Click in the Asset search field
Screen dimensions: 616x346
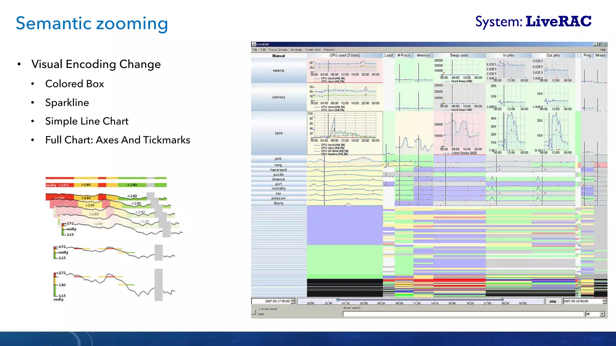463,314
